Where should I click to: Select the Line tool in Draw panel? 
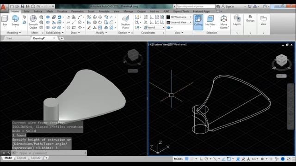(74, 23)
